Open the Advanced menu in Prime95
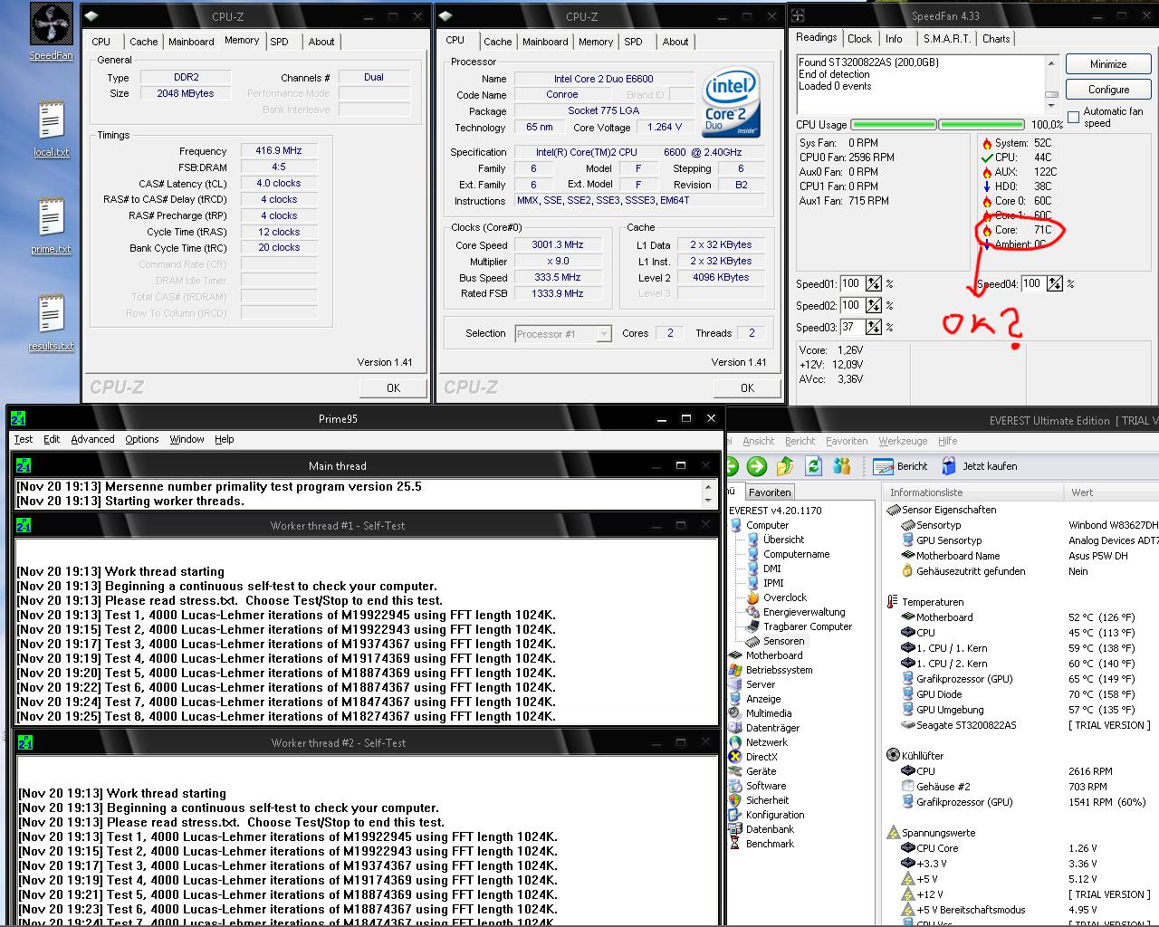This screenshot has width=1159, height=927. pos(92,439)
